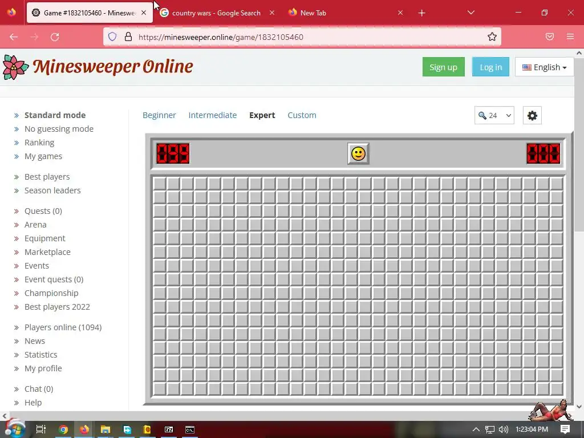Viewport: 584px width, 438px height.
Task: Select the Custom difficulty
Action: coord(302,115)
